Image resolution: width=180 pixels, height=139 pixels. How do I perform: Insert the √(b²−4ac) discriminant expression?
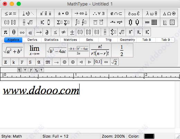point(57,50)
